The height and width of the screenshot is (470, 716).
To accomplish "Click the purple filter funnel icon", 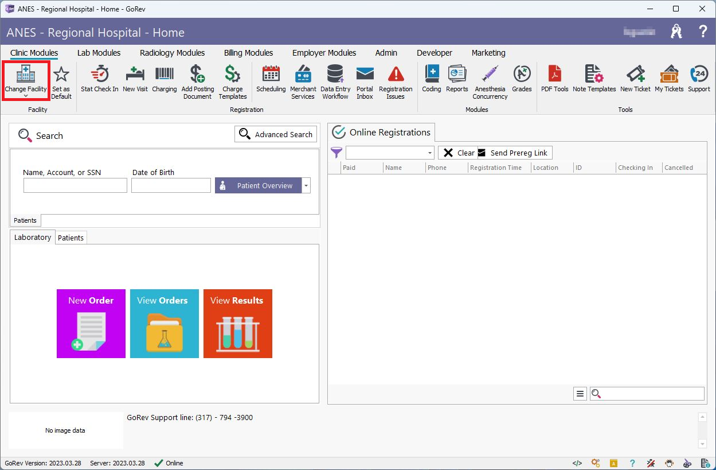I will [x=337, y=153].
